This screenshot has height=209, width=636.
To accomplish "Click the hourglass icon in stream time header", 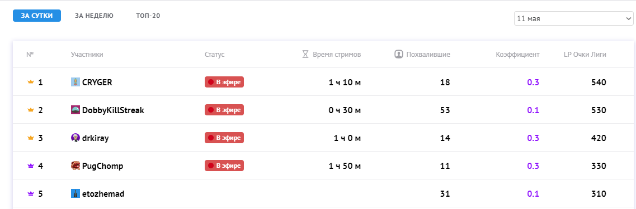I will 305,54.
